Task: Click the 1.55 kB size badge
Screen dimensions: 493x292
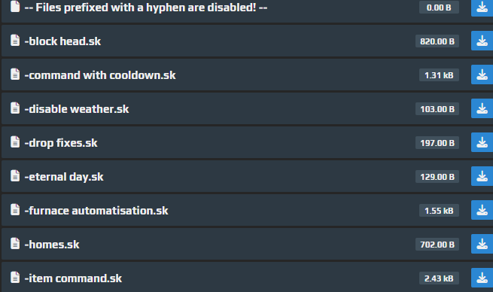Action: tap(439, 211)
